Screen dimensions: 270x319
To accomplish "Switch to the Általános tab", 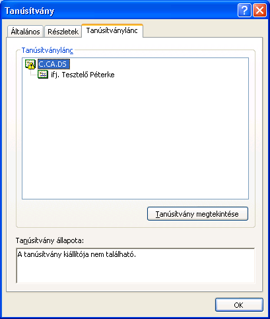I will 25,32.
